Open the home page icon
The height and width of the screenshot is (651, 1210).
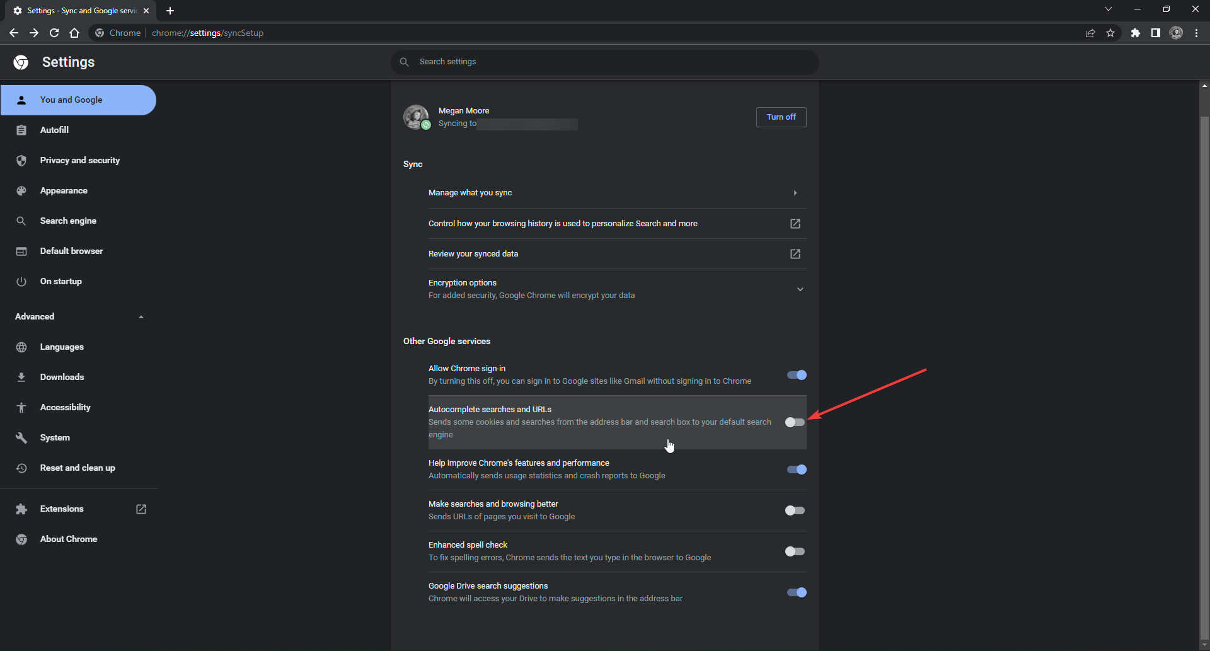click(x=74, y=33)
